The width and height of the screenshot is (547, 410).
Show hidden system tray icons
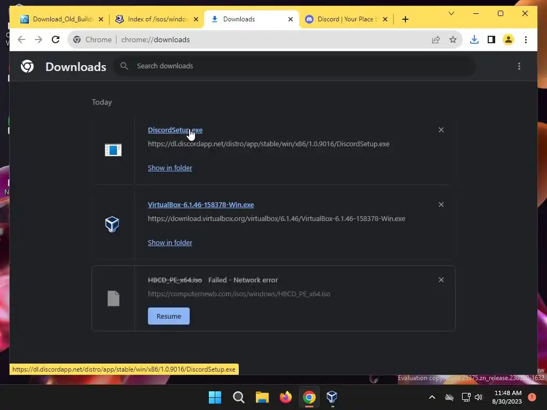(432, 397)
